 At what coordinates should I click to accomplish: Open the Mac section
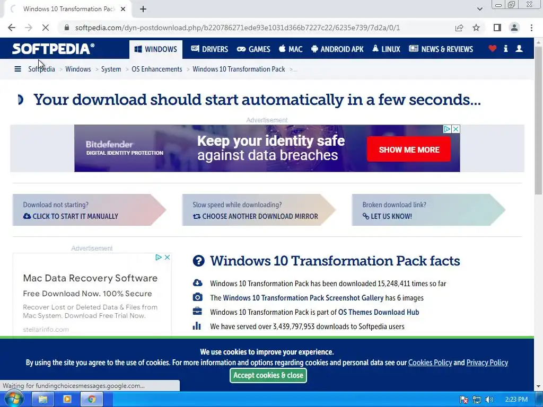click(x=291, y=49)
